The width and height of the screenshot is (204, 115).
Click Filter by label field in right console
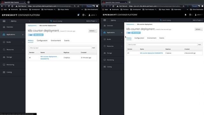162,45
